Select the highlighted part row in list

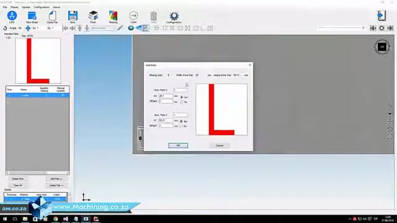37,95
